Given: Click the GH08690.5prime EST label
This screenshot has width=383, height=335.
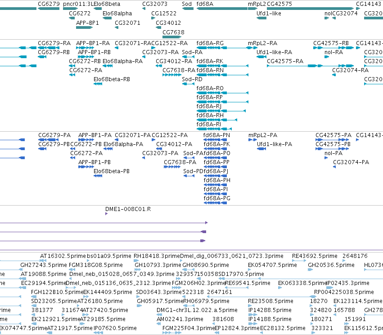Looking at the screenshot, I should point(206,265).
